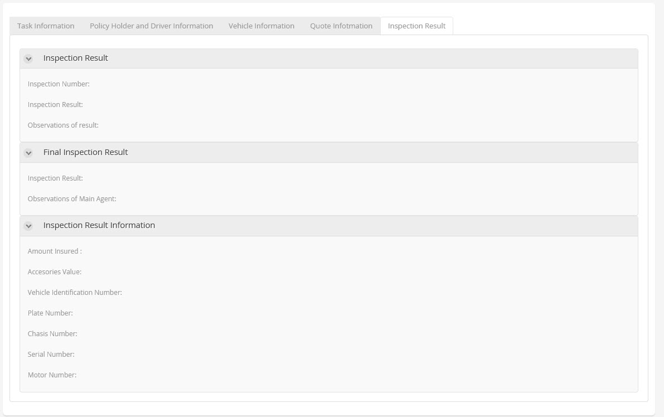Click the Inspection Number label
Image resolution: width=664 pixels, height=417 pixels.
click(59, 84)
